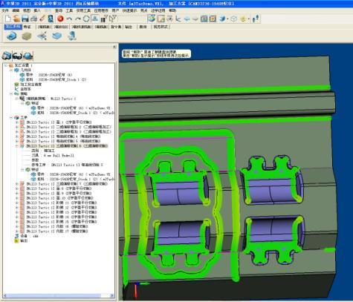Click the stock block icon
Image resolution: width=353 pixels, height=302 pixels.
coord(27,36)
